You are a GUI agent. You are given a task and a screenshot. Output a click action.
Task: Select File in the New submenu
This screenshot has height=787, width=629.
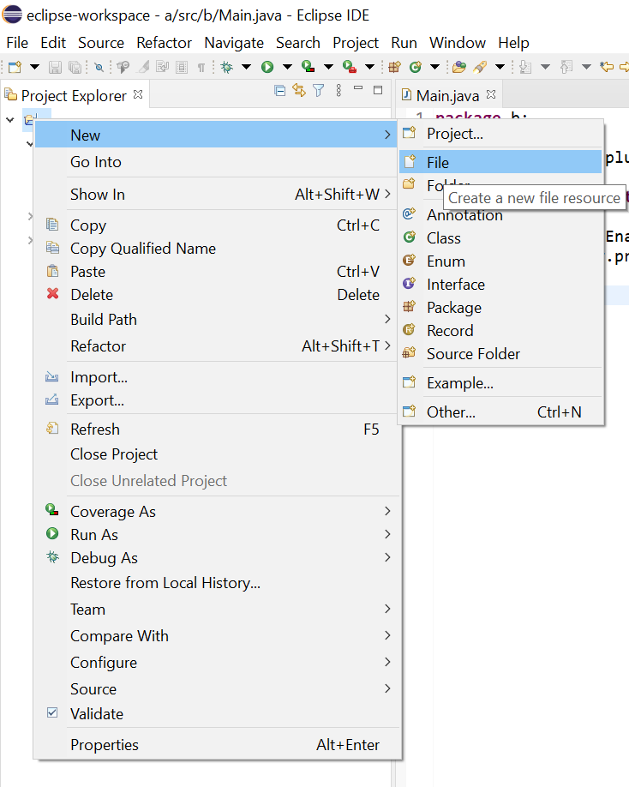[x=500, y=162]
